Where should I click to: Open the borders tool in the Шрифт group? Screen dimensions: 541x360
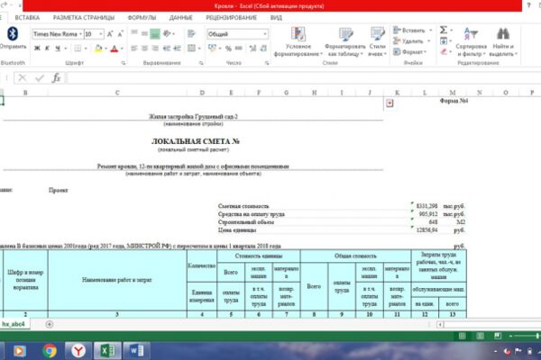78,49
